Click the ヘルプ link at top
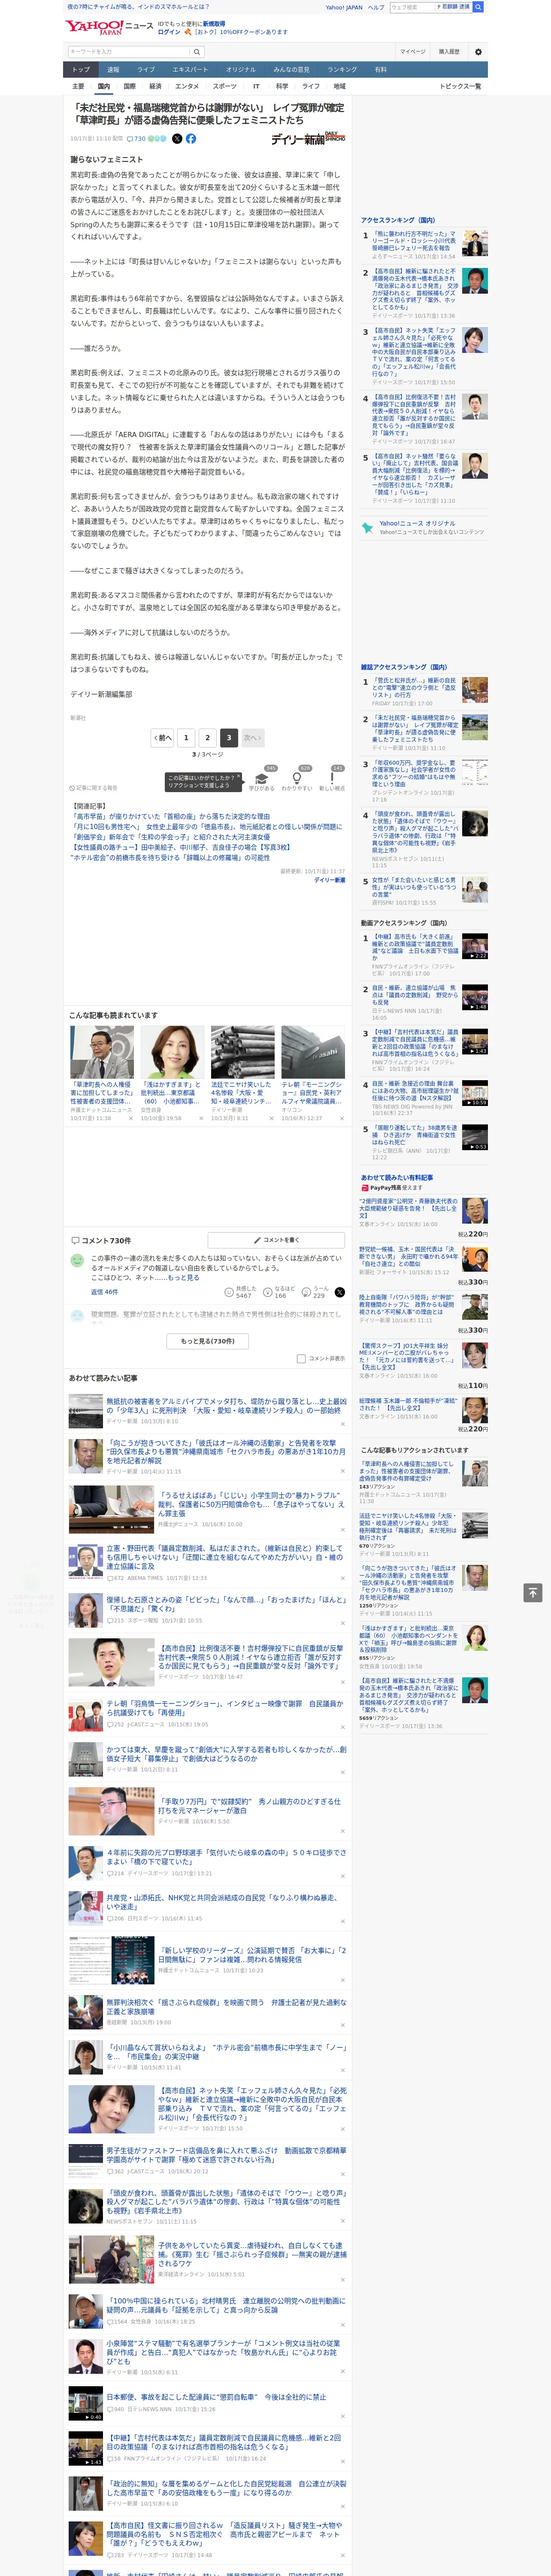The image size is (551, 2576). click(x=376, y=7)
